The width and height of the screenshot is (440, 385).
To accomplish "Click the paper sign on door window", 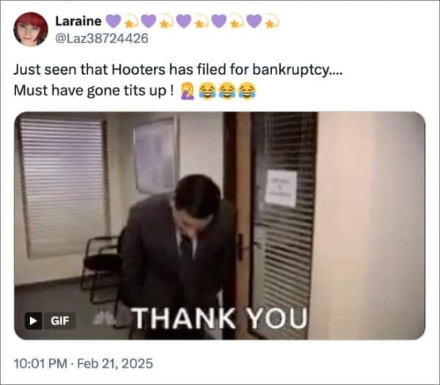I will click(281, 188).
